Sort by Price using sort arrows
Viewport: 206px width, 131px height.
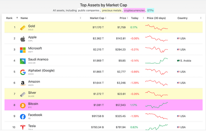[x=127, y=18]
